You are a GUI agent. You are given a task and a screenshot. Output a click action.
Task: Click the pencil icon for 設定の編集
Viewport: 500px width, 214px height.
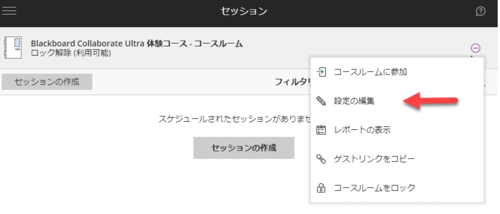tap(321, 101)
